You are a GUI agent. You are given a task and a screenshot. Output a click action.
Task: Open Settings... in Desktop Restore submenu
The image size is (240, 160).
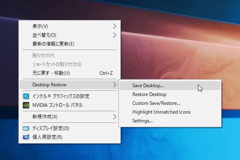170,121
